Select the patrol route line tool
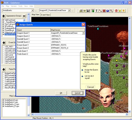The height and width of the screenshot is (120, 132). [x=100, y=11]
